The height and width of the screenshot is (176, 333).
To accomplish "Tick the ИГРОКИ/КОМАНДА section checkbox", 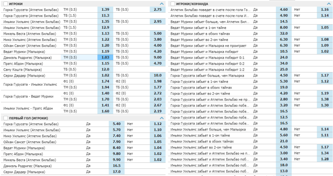I will (x=173, y=4).
